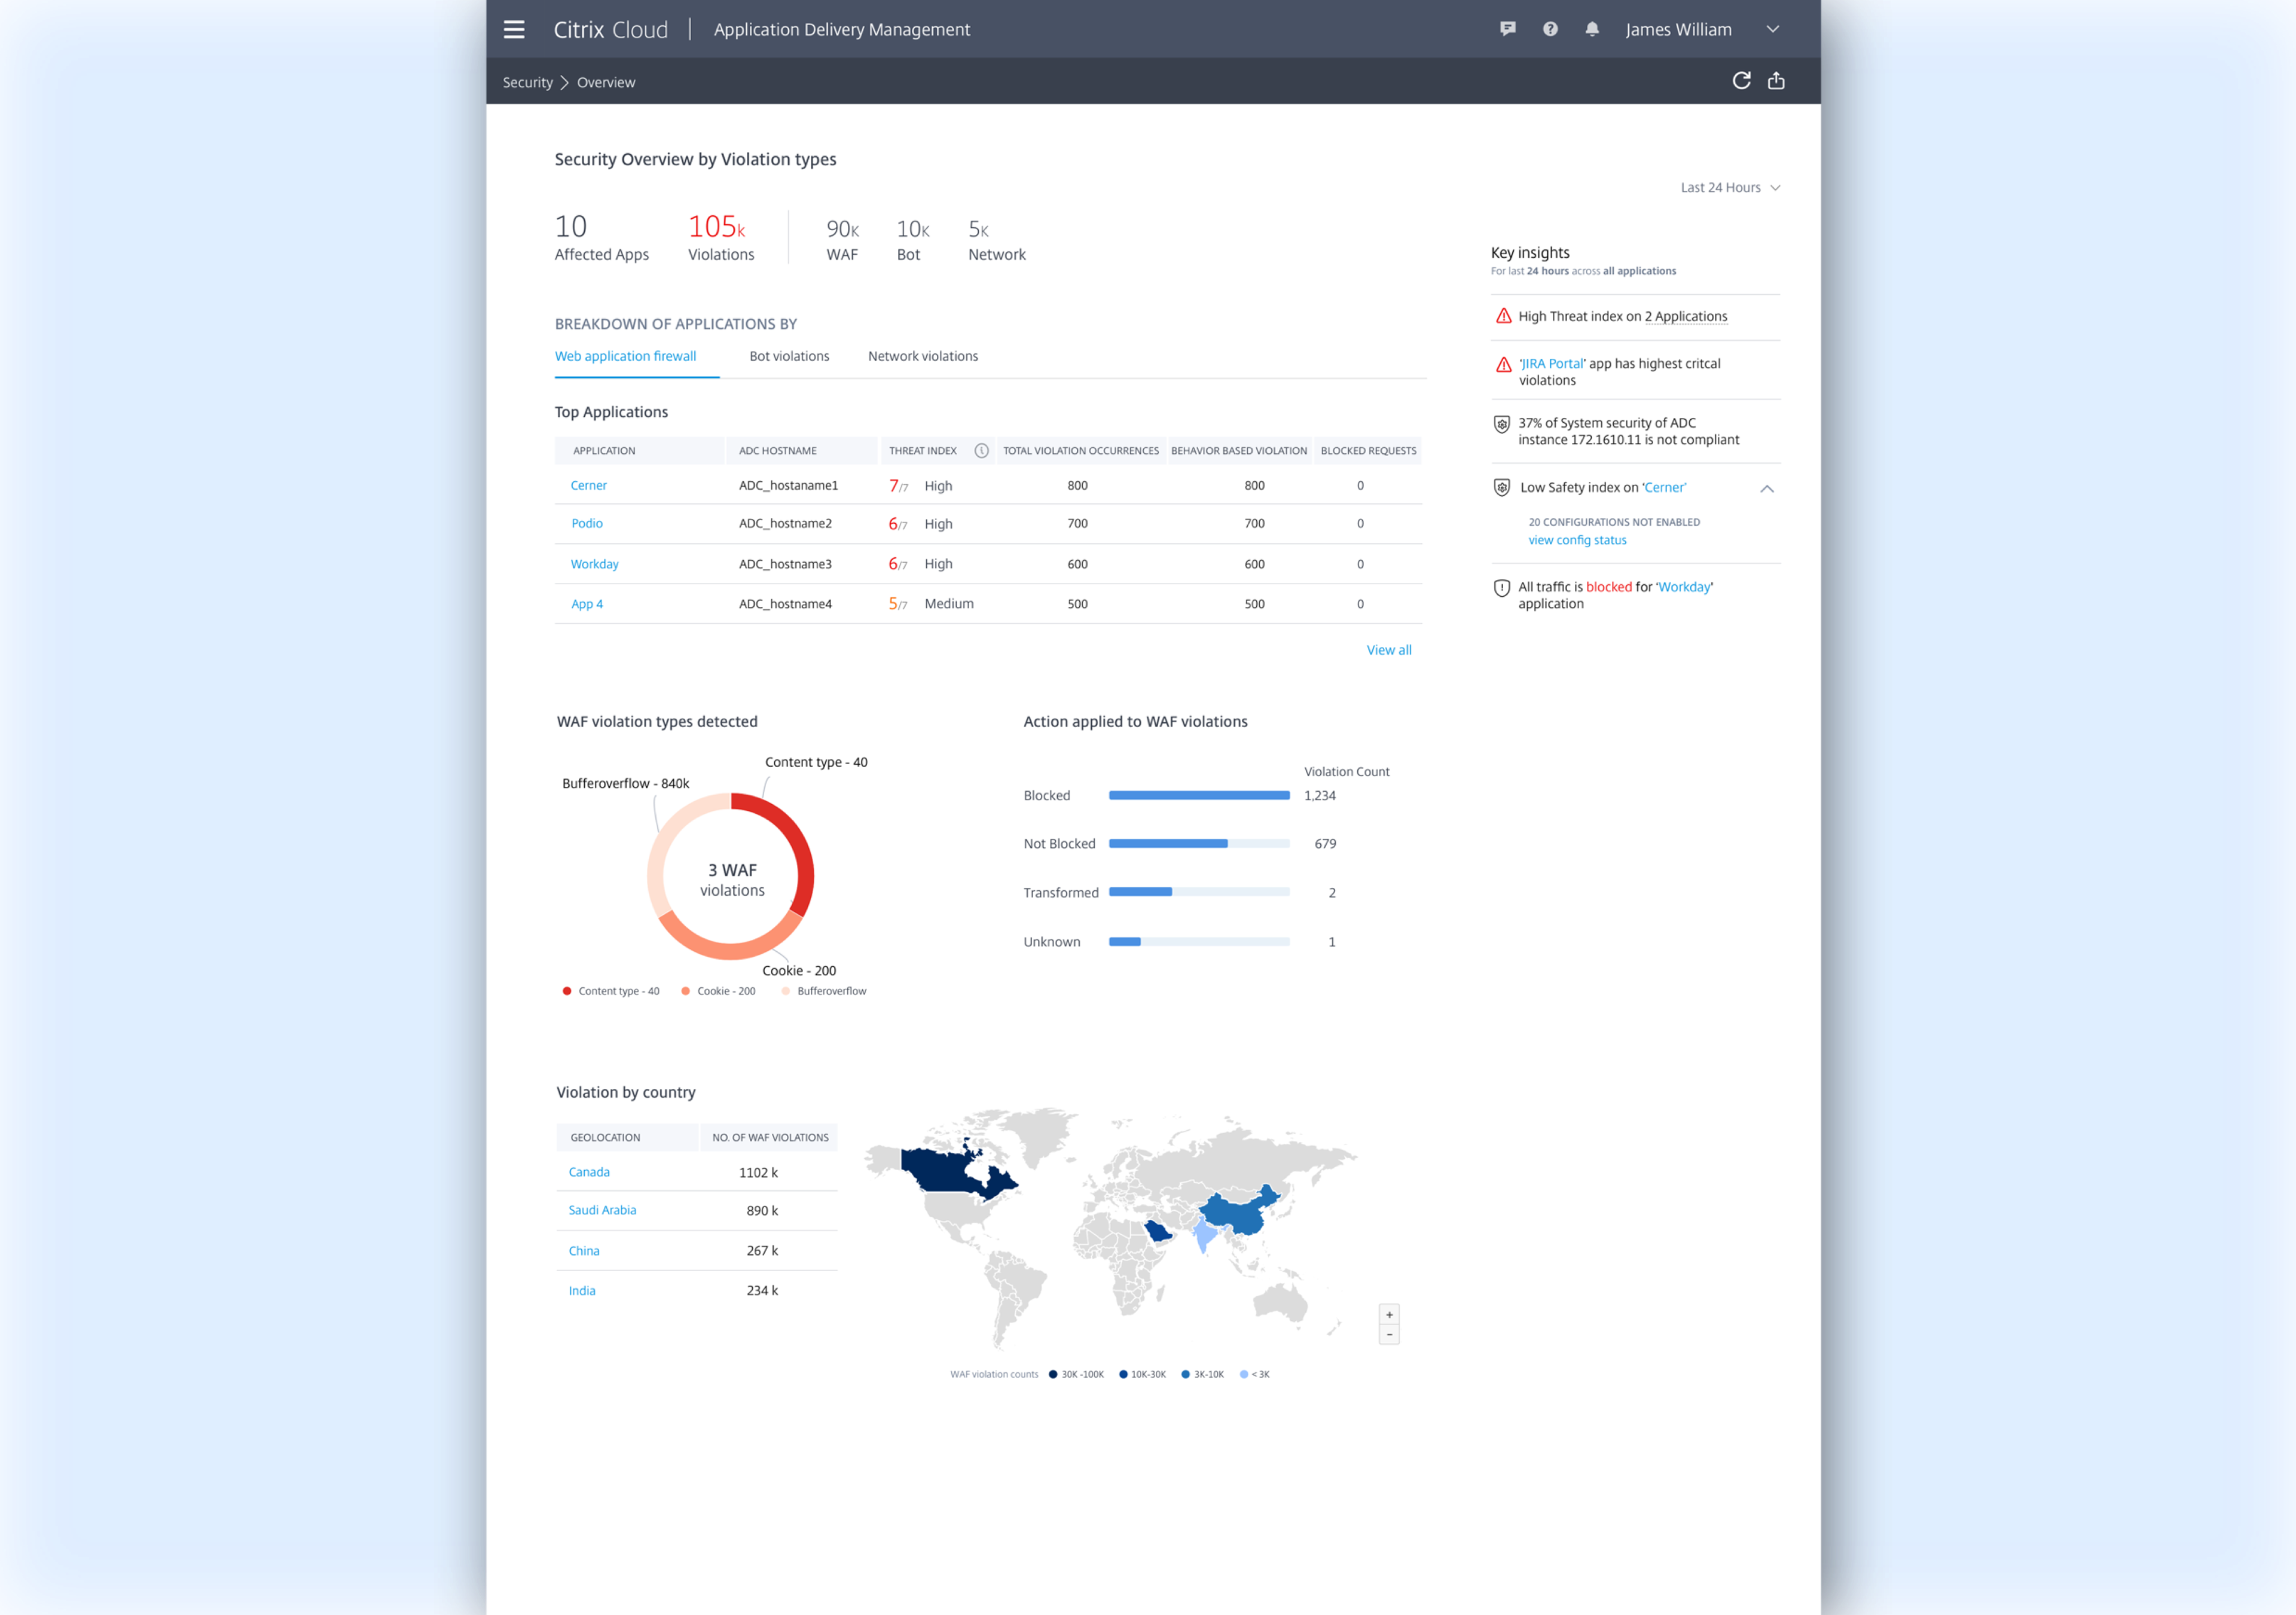This screenshot has height=1615, width=2296.
Task: Open the Cerner application link
Action: pyautogui.click(x=588, y=486)
